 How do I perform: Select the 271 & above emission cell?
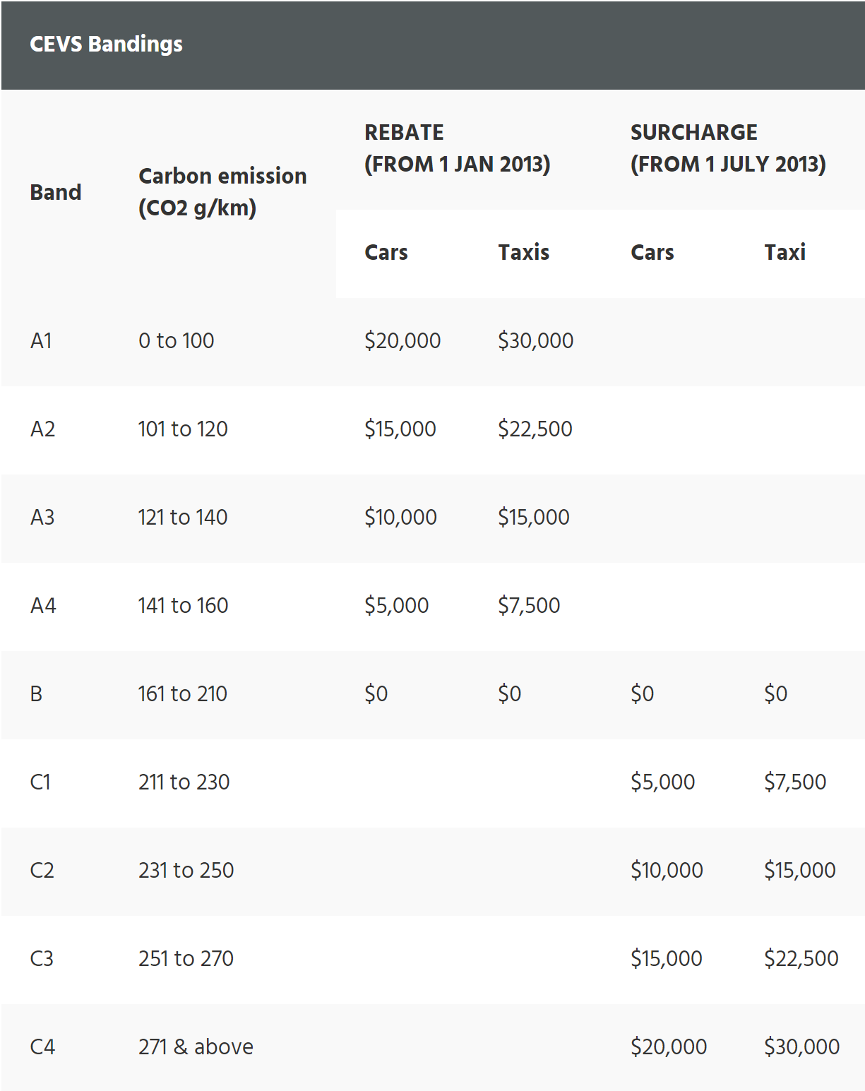point(196,1047)
